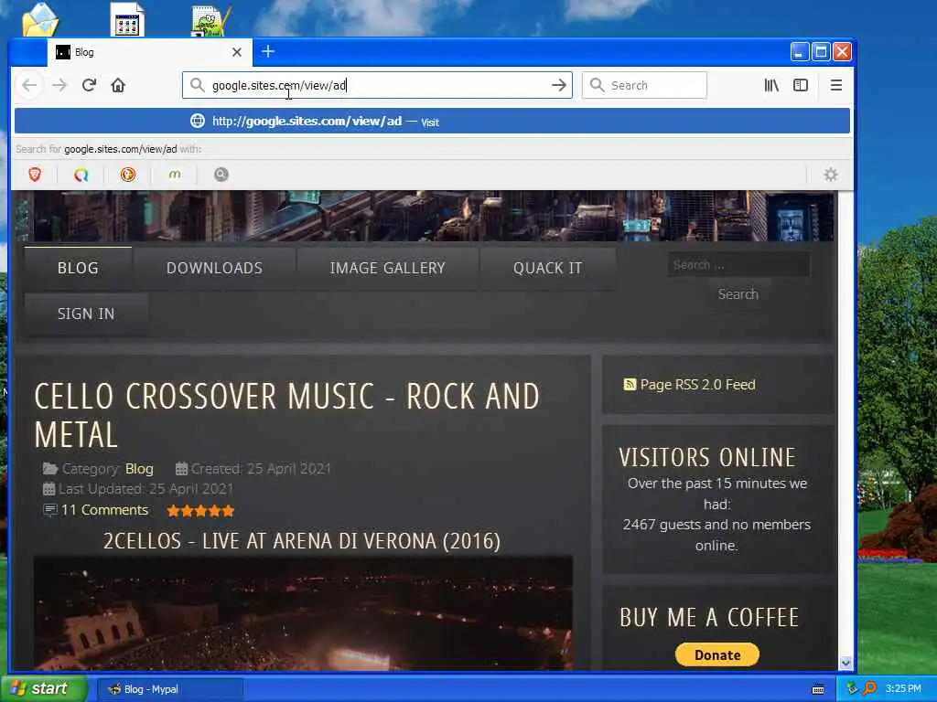Open the Page RSS 2.0 Feed link

[697, 385]
